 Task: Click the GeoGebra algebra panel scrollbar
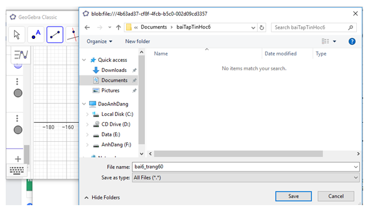point(27,154)
